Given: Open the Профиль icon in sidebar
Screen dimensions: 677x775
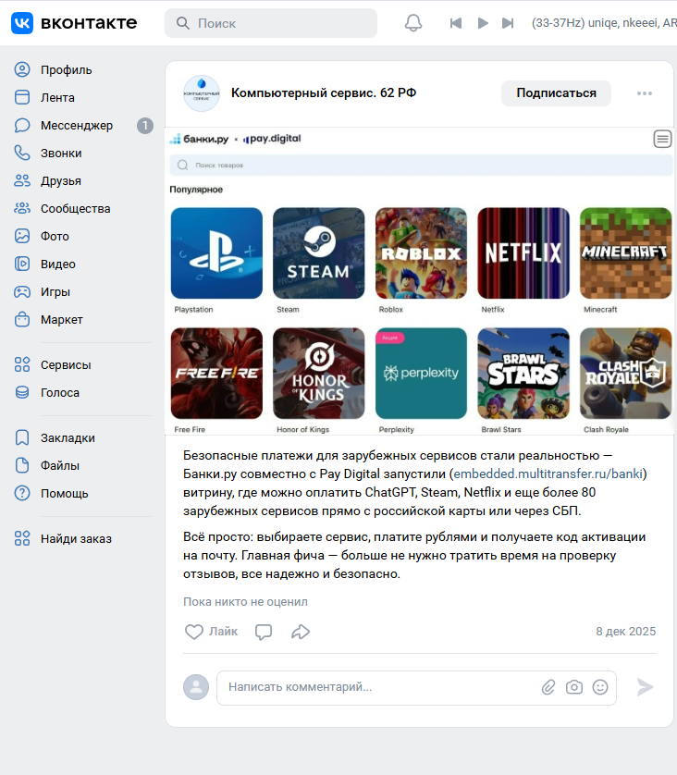Looking at the screenshot, I should coord(22,69).
